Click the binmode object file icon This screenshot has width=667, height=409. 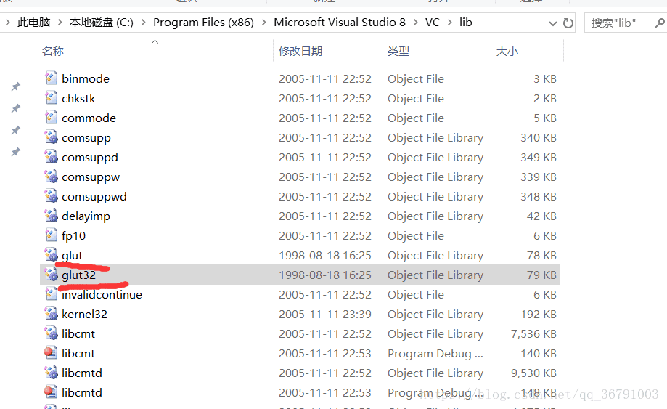click(x=51, y=78)
